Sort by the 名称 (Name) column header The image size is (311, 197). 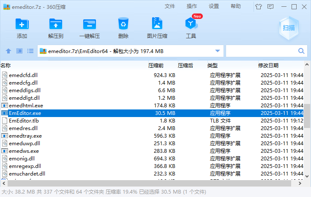[5, 65]
